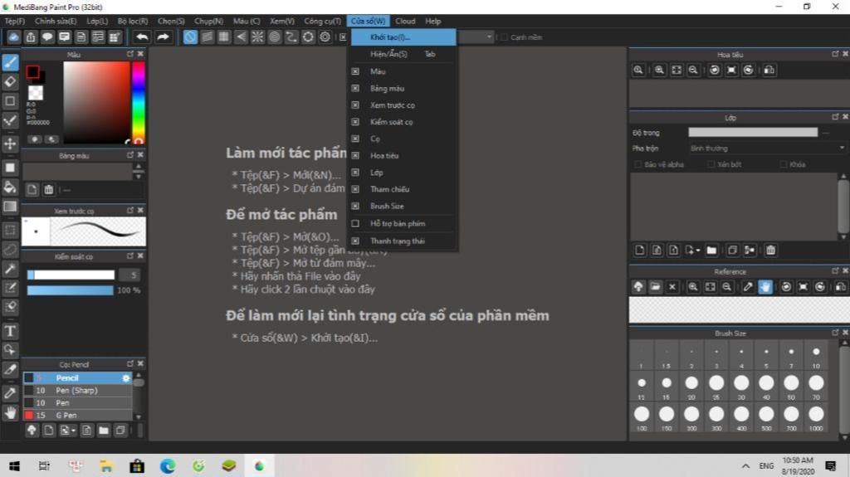Image resolution: width=850 pixels, height=477 pixels.
Task: Select the Eraser tool in left toolbar
Action: pos(10,81)
